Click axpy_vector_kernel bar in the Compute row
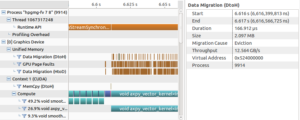Image resolution: width=300 pixels, height=120 pixels. point(144,94)
